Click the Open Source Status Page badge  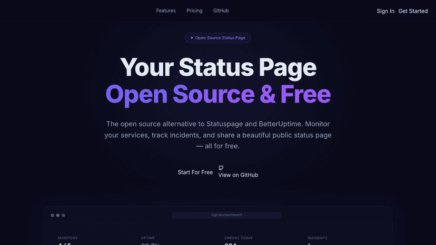pyautogui.click(x=218, y=38)
